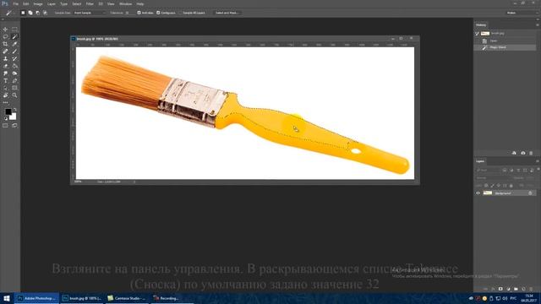Open the Window menu

(x=125, y=3)
